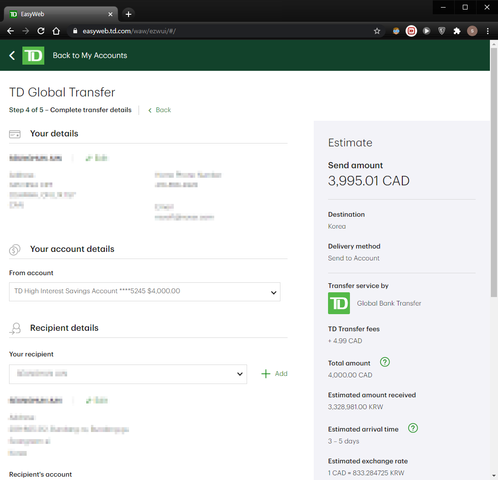The width and height of the screenshot is (498, 480).
Task: Open Chrome three-dot menu
Action: coord(488,31)
